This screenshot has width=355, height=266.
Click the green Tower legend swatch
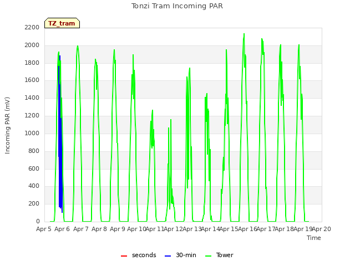coord(208,256)
